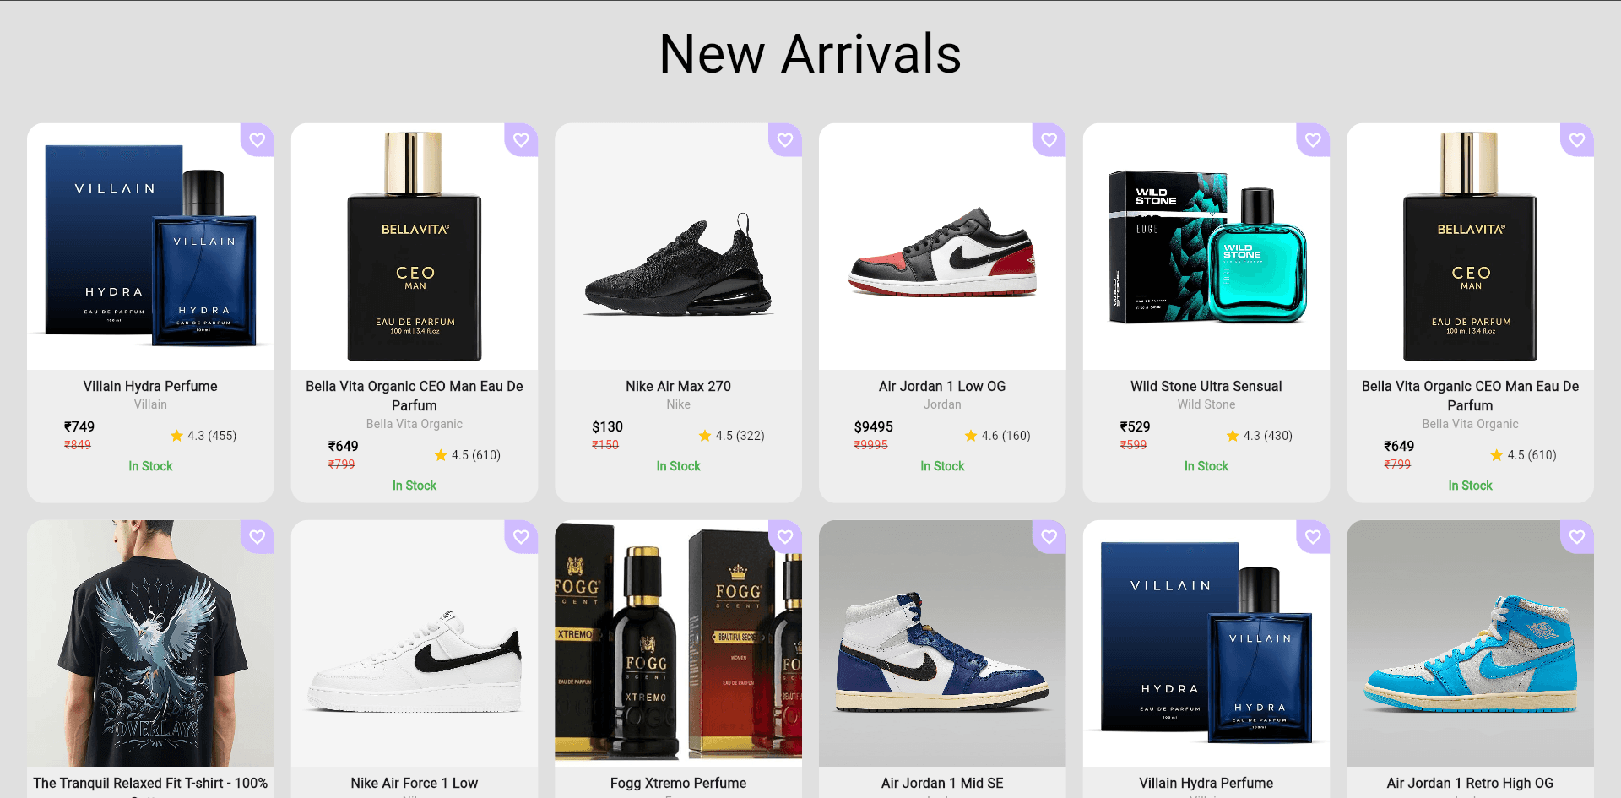View the Fogg perfume bottles image
Viewport: 1621px width, 798px height.
678,643
